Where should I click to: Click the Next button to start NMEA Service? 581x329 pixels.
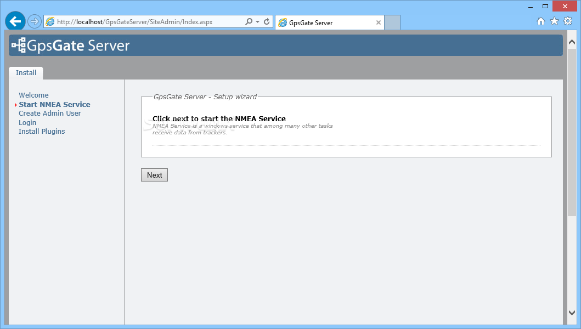(x=155, y=175)
